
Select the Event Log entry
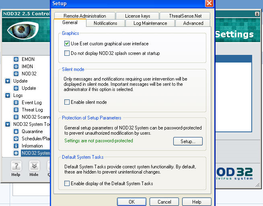point(31,103)
